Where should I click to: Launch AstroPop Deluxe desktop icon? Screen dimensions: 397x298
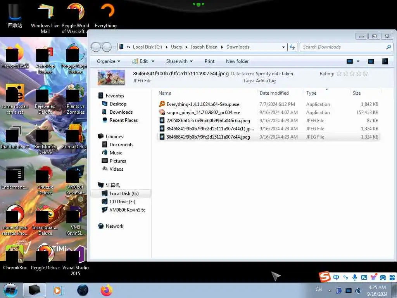[x=45, y=59]
